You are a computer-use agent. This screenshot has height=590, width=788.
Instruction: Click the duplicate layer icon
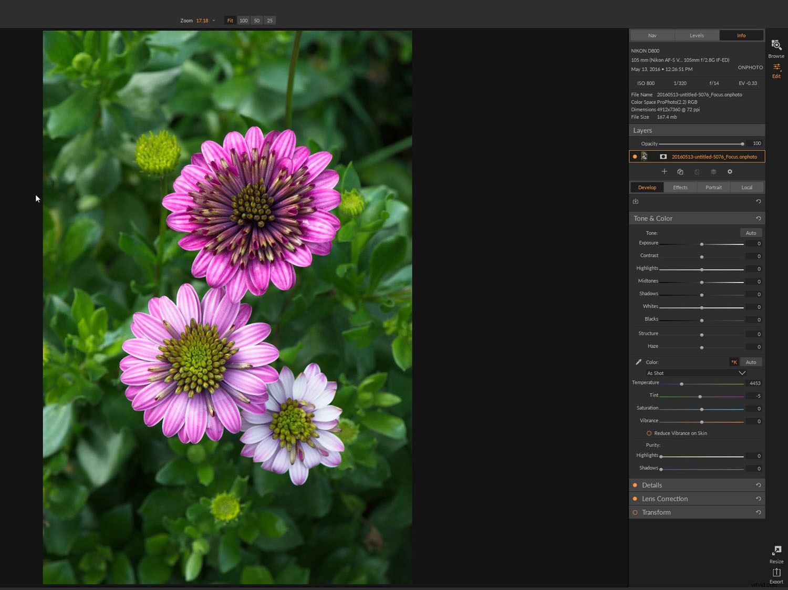click(x=680, y=171)
